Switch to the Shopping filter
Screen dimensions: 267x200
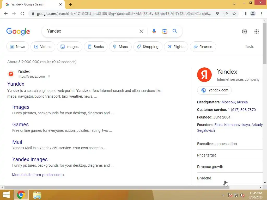(x=148, y=47)
